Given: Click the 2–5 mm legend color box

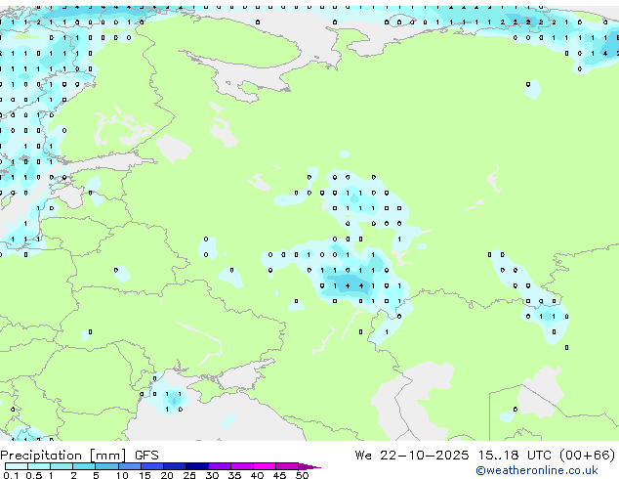Looking at the screenshot, I should [x=84, y=466].
